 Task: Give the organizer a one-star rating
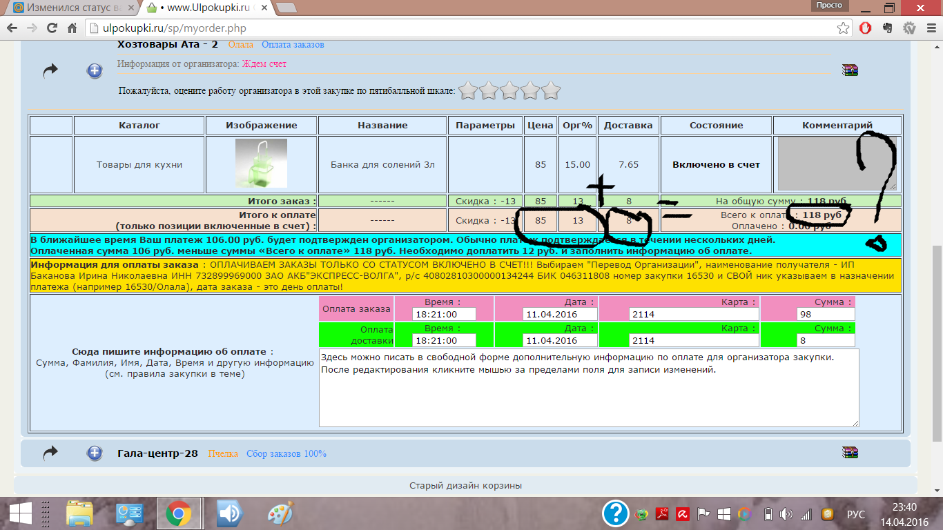click(x=468, y=90)
